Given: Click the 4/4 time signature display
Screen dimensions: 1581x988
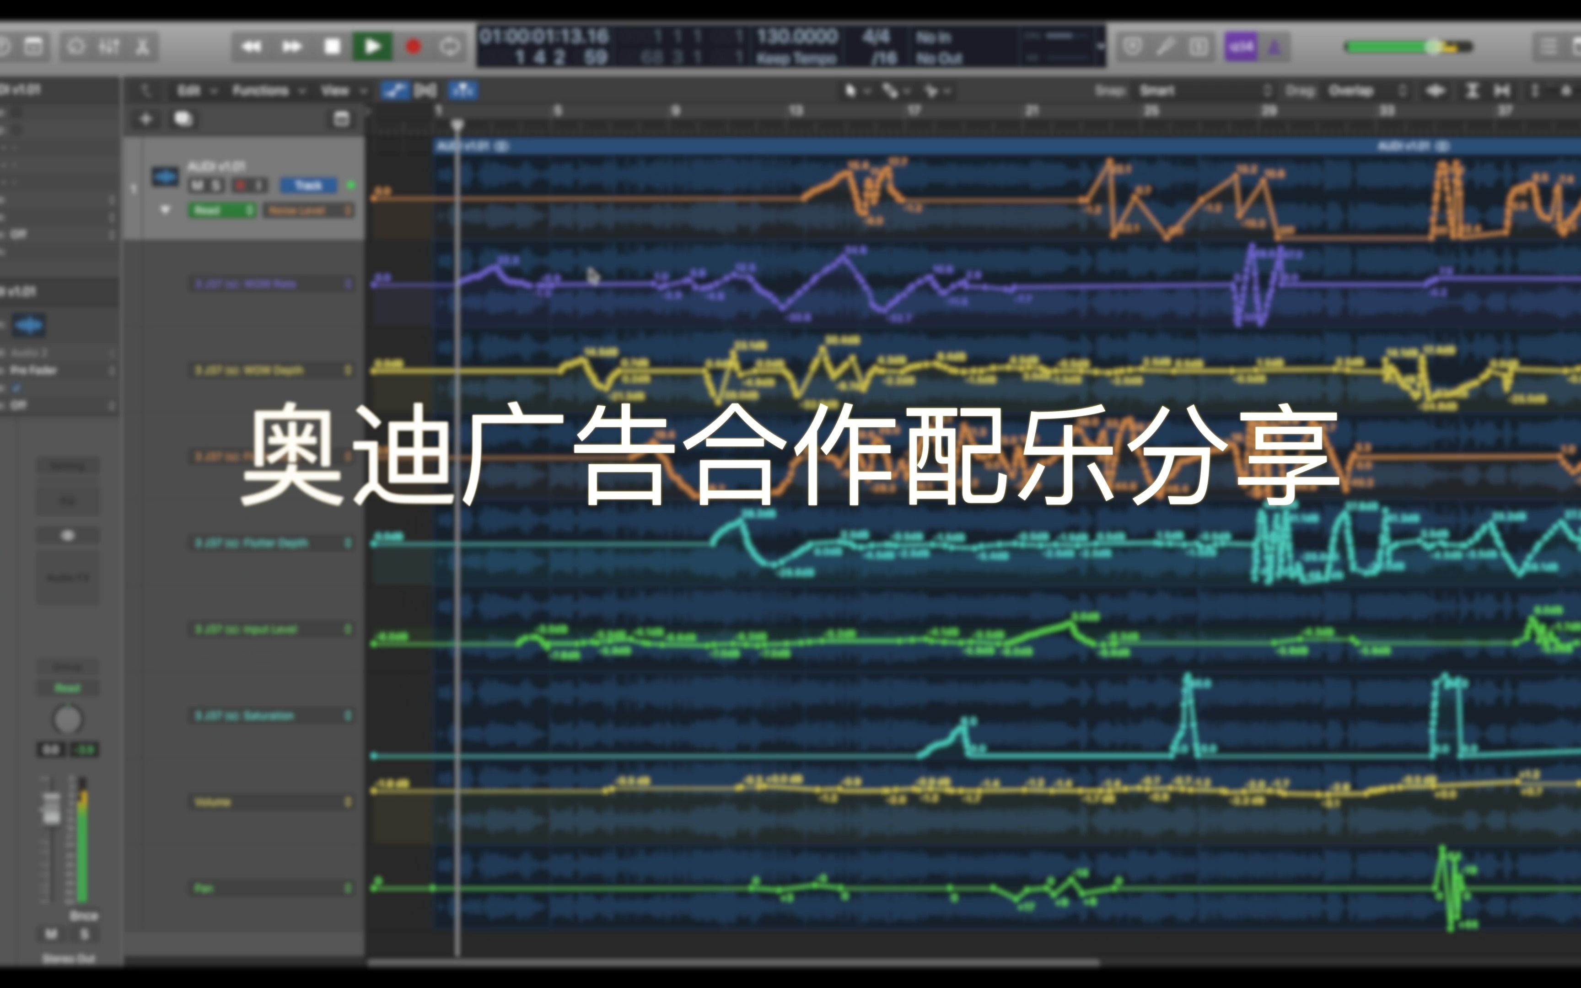Looking at the screenshot, I should 876,36.
